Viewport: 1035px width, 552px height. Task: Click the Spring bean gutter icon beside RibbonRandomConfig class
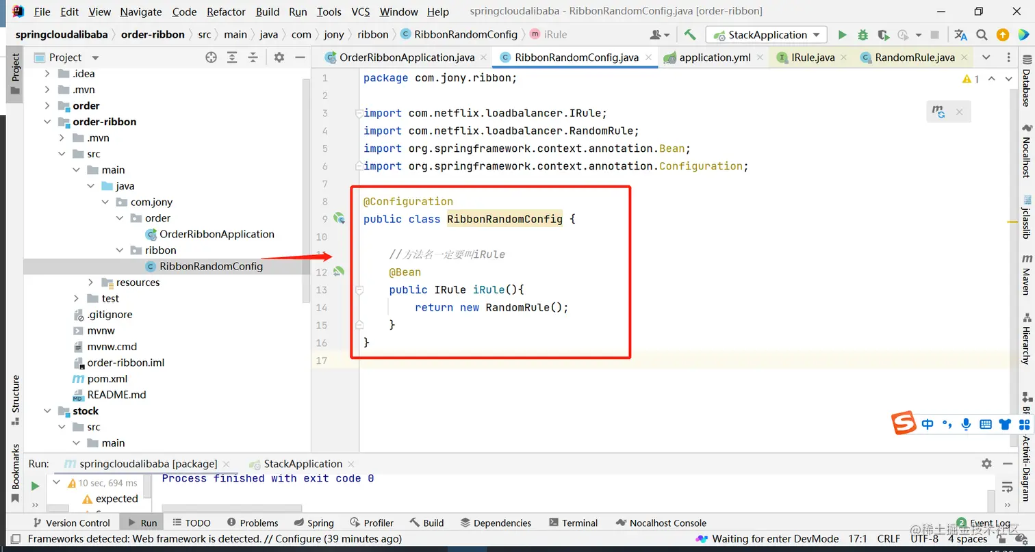click(339, 218)
